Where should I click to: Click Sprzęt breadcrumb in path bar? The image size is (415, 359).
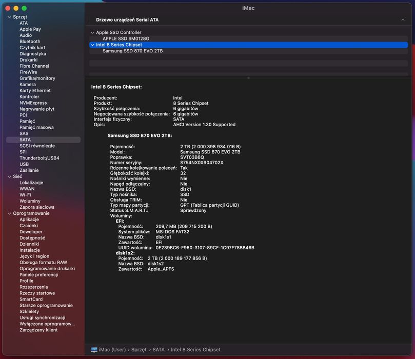139,350
